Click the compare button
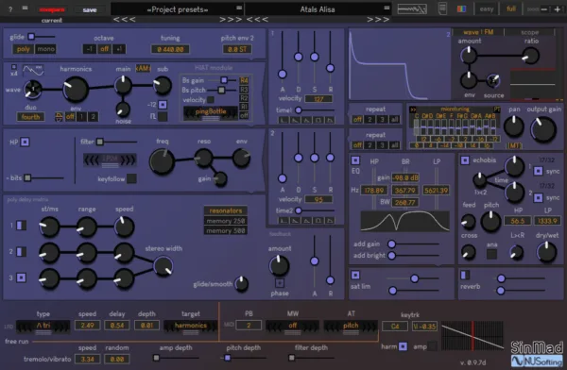 click(52, 9)
